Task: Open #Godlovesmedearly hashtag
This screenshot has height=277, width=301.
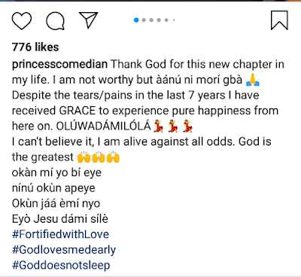Action: point(64,250)
